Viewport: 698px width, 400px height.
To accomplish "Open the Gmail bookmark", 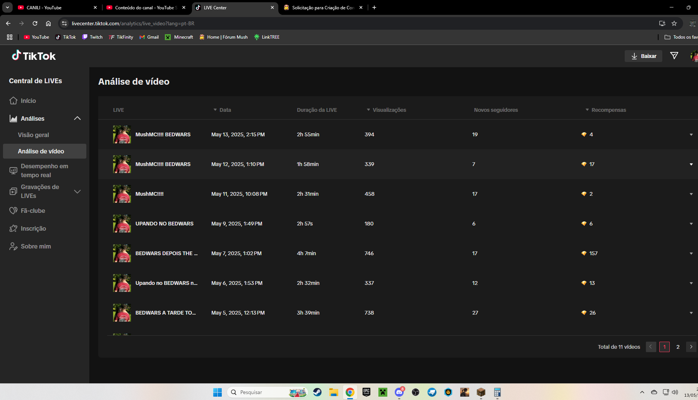I will [x=149, y=37].
